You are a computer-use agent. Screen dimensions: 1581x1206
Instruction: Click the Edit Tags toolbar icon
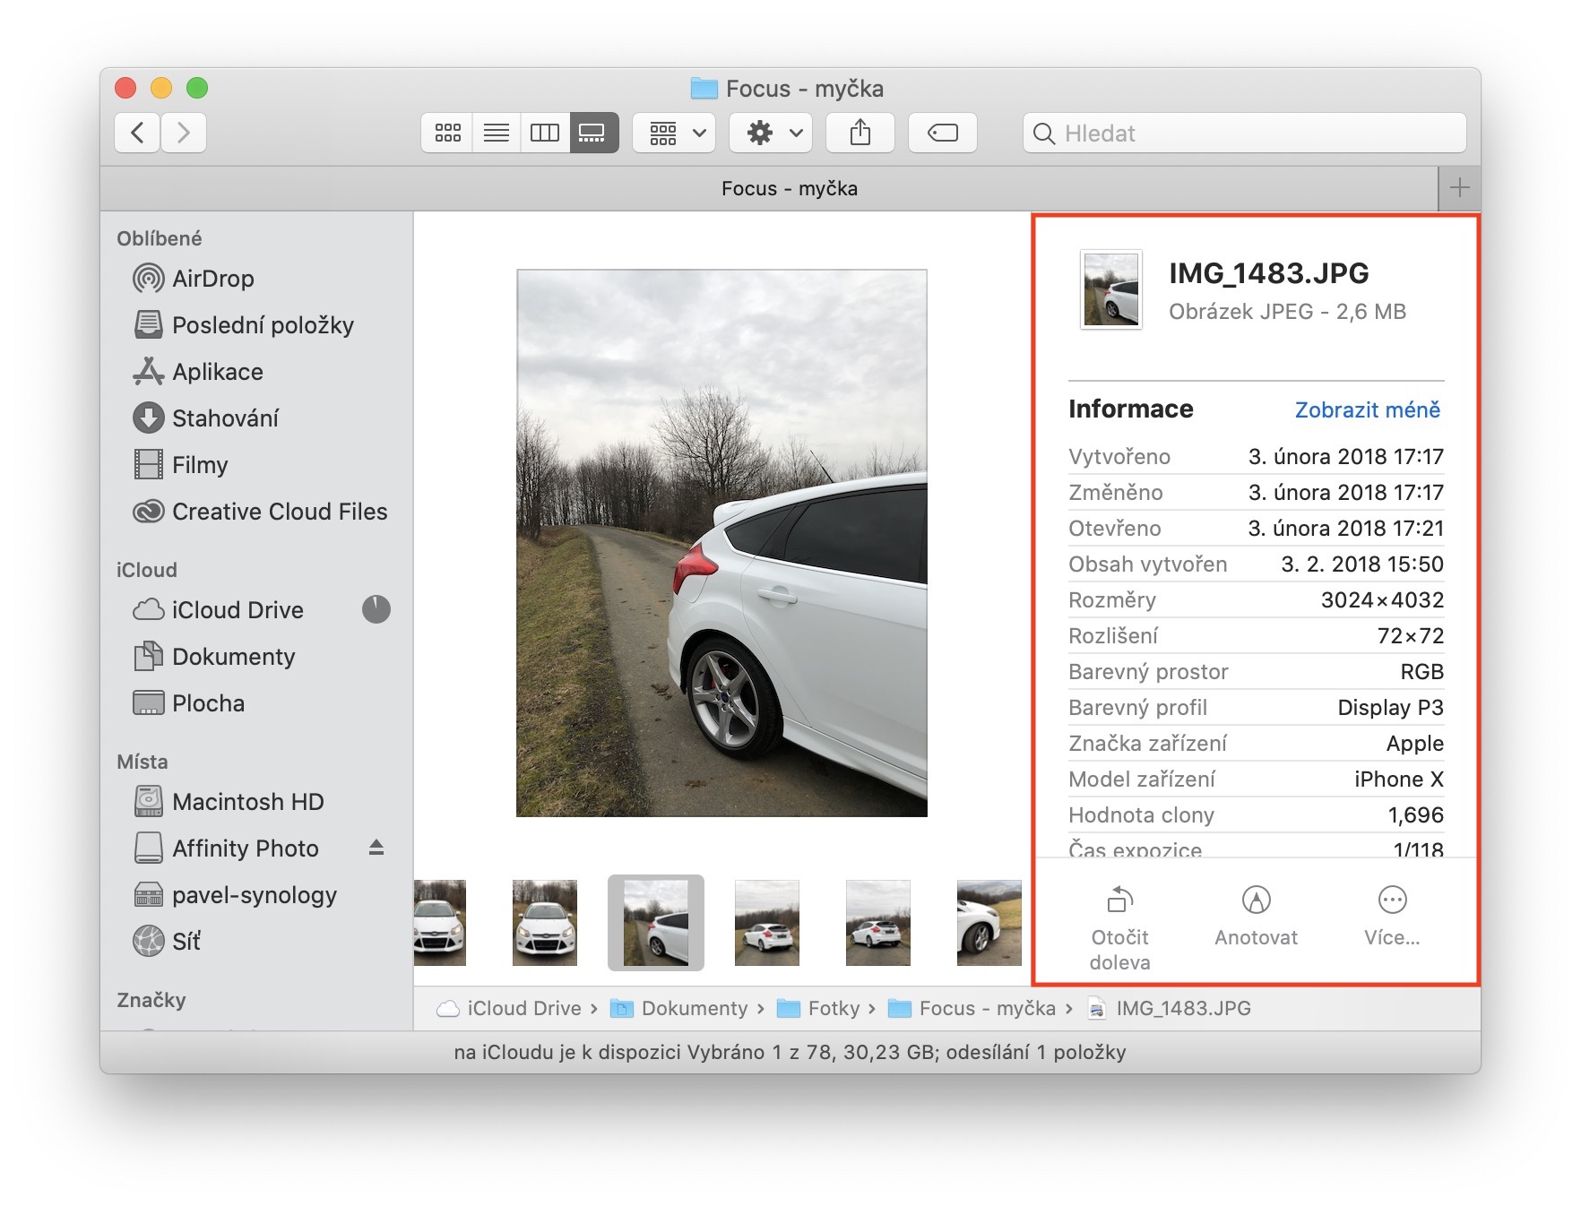click(942, 134)
